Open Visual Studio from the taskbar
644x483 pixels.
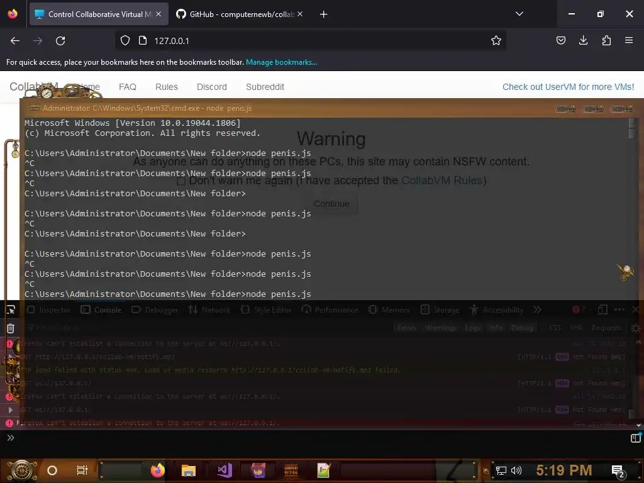(x=225, y=470)
